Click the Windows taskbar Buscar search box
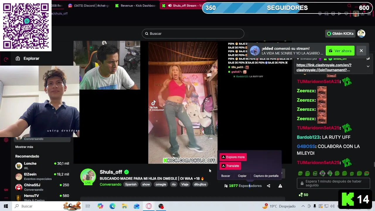The image size is (375, 211). pos(47,206)
